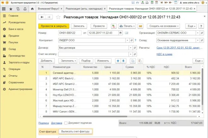Expand the Заполнить dropdown

coord(68,61)
